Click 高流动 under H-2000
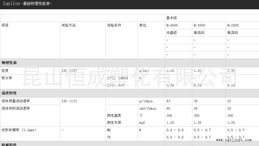The width and height of the screenshot is (259, 146). point(232,33)
